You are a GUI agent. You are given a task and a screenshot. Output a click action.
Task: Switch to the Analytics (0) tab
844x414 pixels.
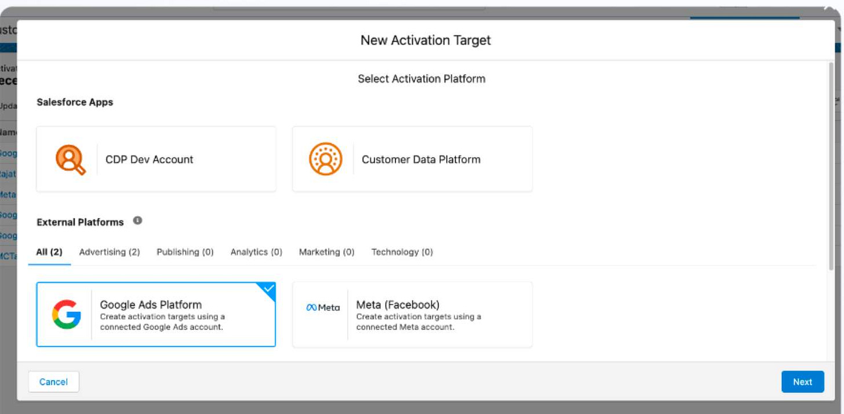point(256,252)
